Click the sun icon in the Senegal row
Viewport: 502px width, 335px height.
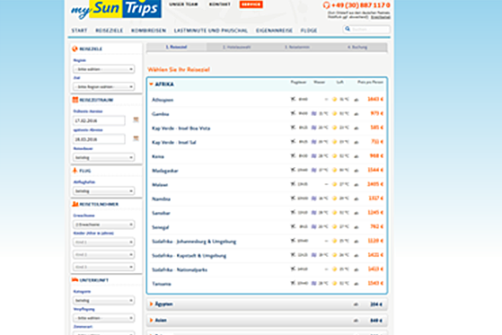tap(335, 226)
